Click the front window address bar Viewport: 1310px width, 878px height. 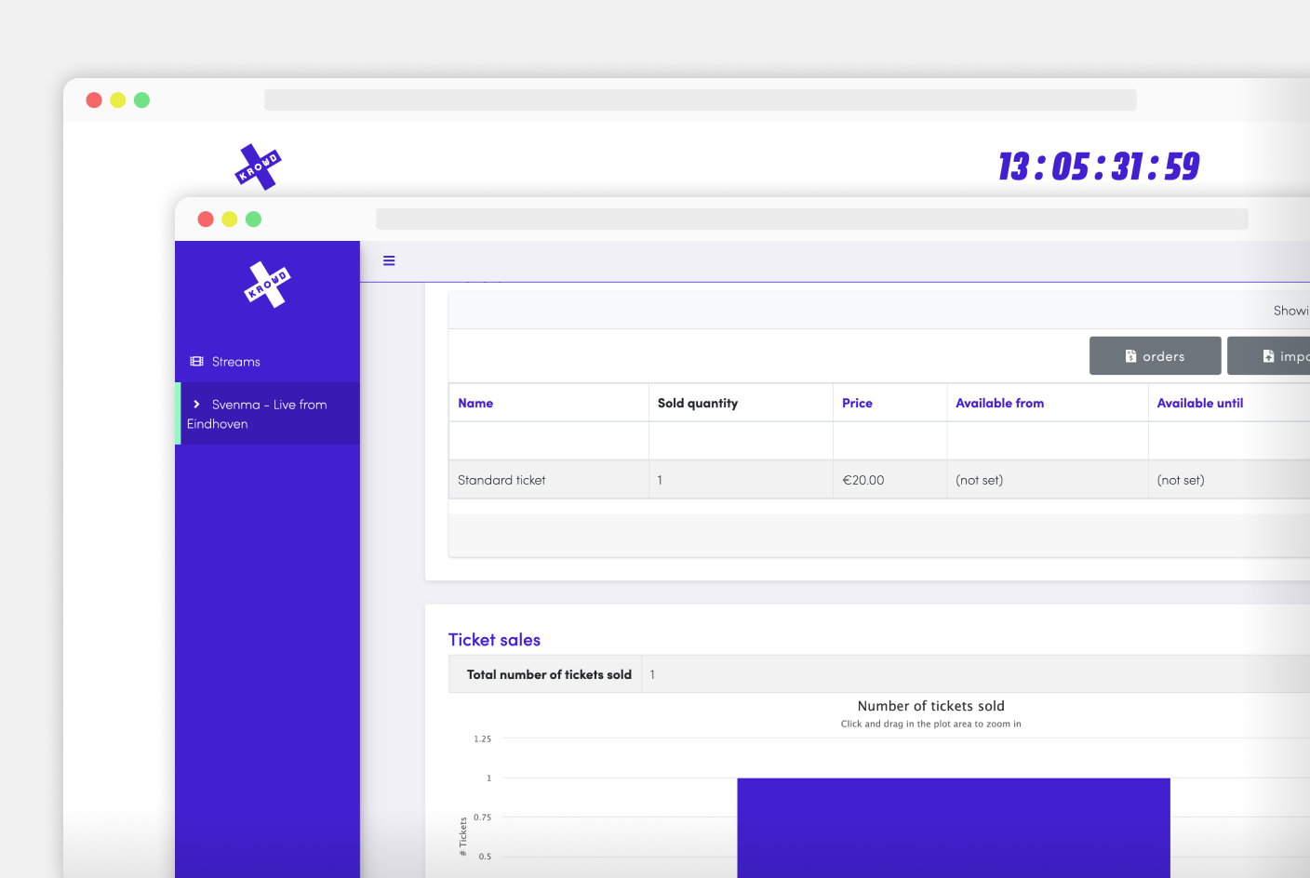click(812, 219)
